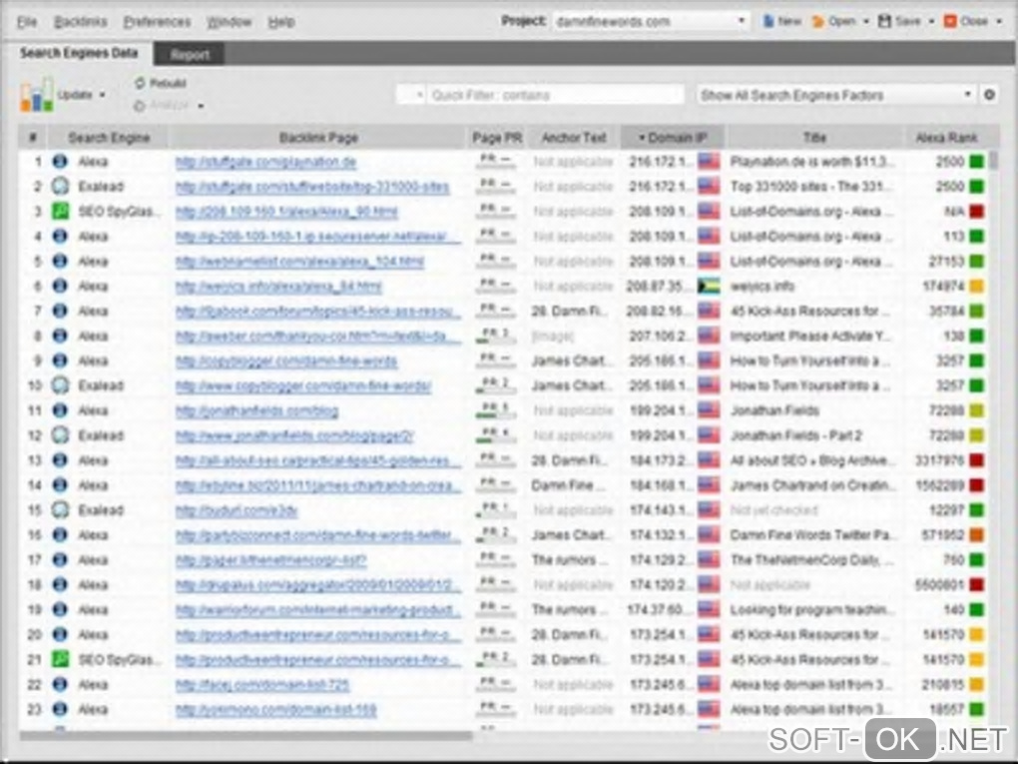Select Alexa Rank value 3317976
The image size is (1018, 764).
coord(939,460)
